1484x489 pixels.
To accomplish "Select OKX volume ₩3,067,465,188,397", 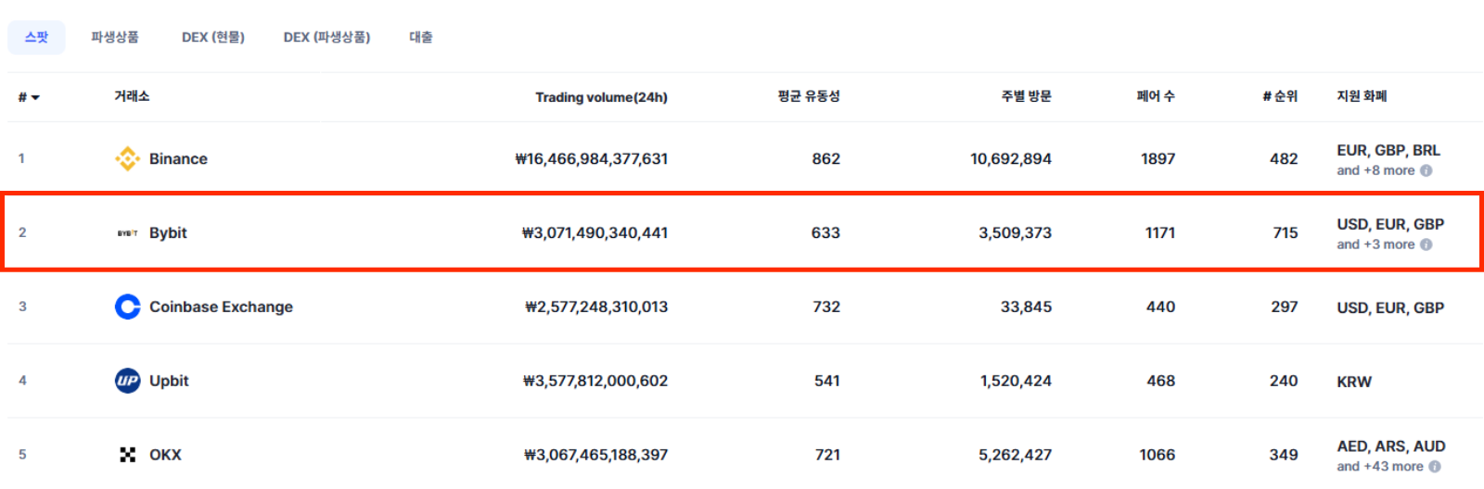I will coord(595,455).
